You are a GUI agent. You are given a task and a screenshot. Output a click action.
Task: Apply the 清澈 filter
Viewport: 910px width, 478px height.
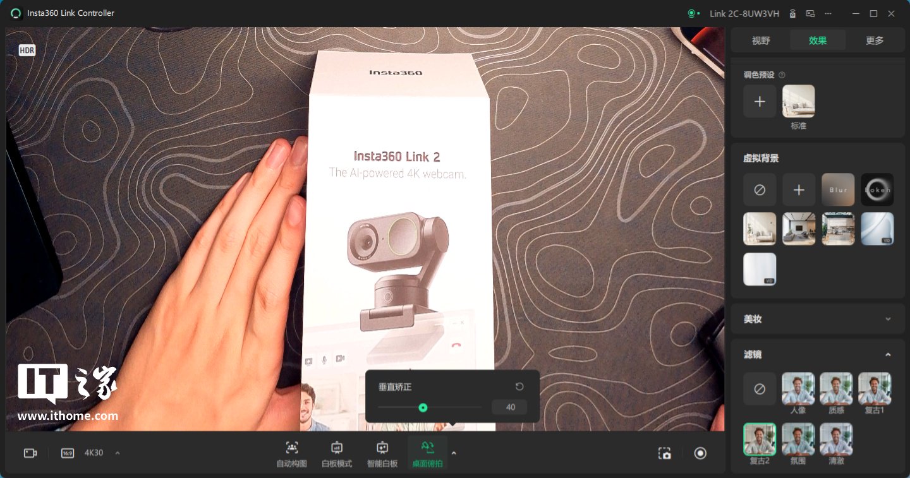[836, 439]
